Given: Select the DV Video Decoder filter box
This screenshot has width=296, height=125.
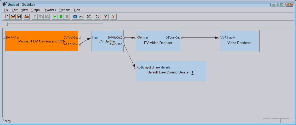Looking at the screenshot, I should click(x=158, y=41).
